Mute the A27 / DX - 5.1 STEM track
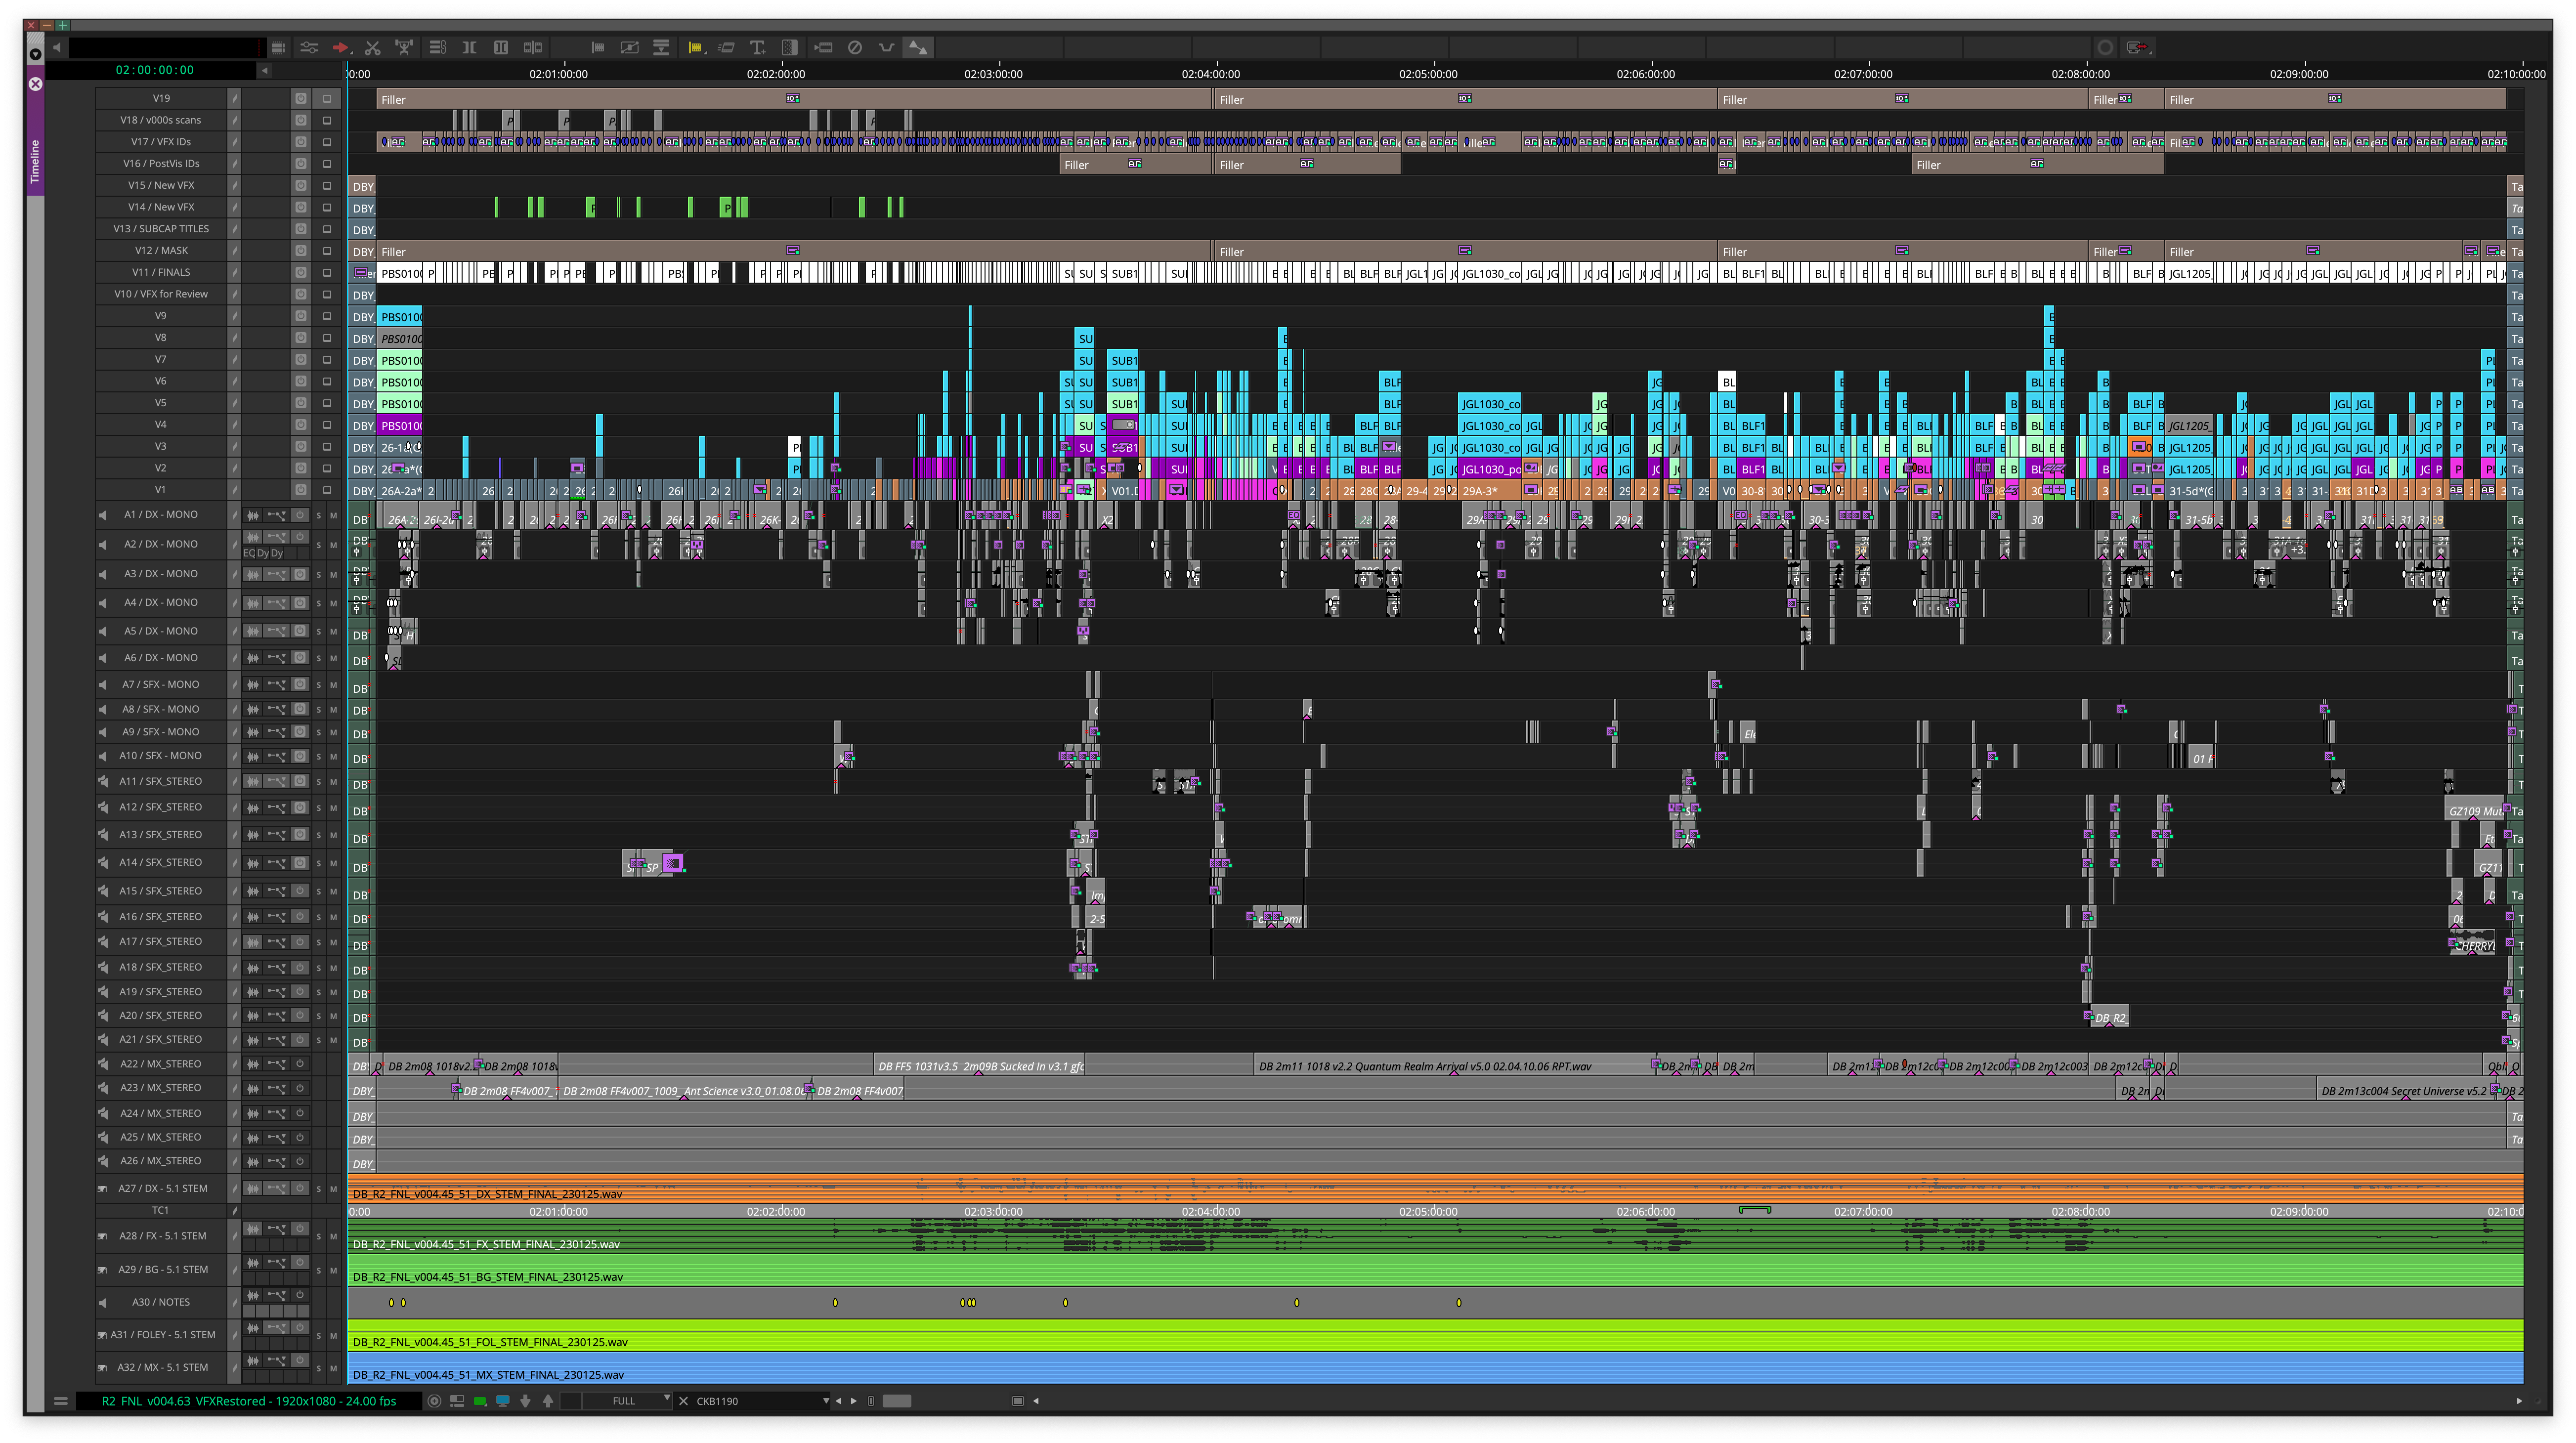Screen dimensions: 2576x1443 [333, 1190]
